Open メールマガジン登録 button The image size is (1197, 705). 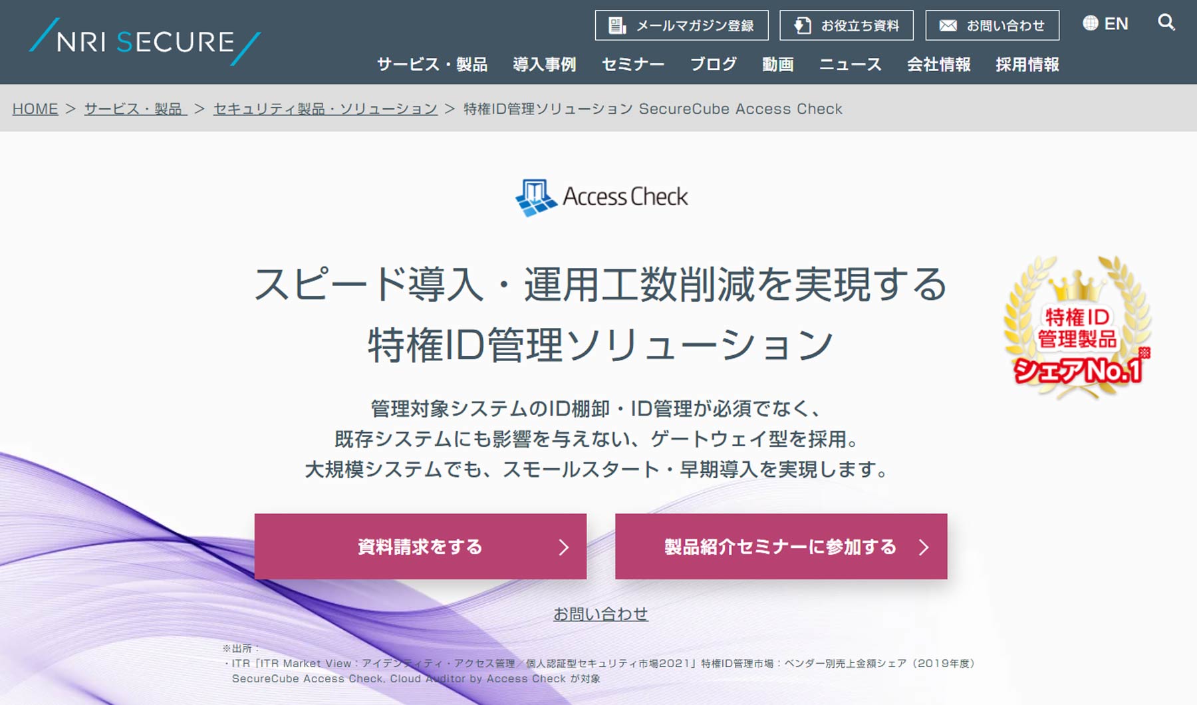click(682, 25)
